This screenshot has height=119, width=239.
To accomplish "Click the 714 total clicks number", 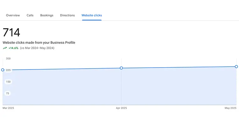I will coord(11,32).
